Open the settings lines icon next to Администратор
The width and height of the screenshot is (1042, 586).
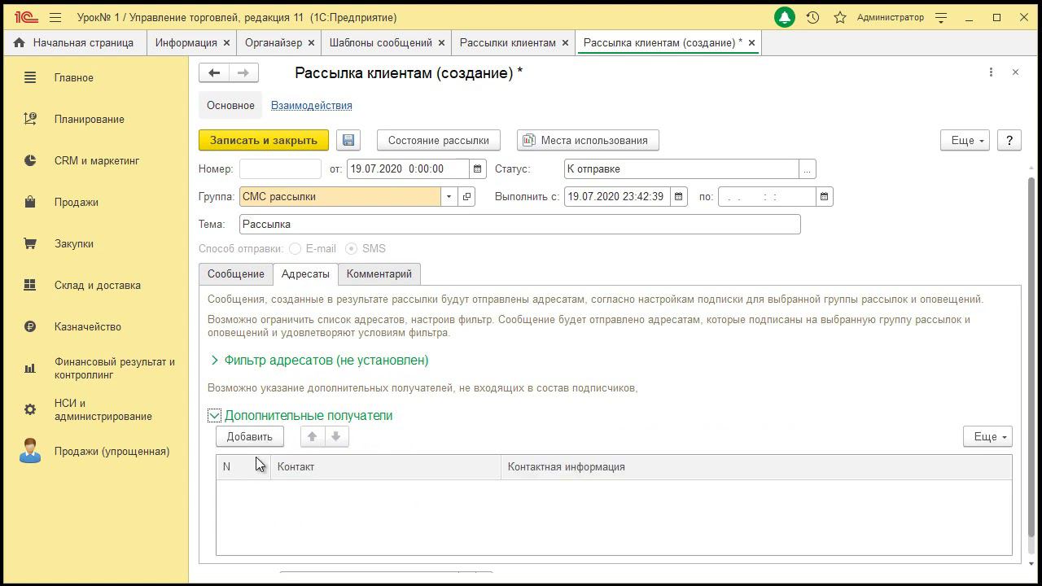tap(941, 17)
